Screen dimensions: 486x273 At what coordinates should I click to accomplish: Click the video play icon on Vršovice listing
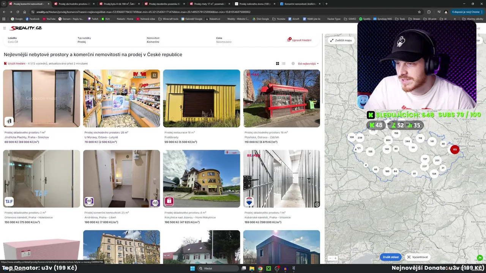pos(317,204)
